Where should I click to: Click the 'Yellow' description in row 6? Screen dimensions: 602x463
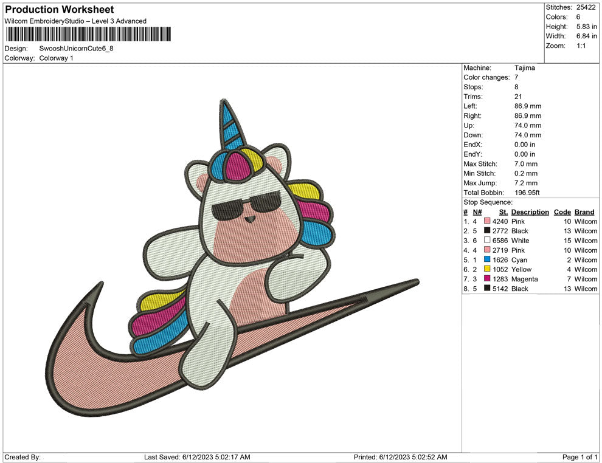point(521,269)
